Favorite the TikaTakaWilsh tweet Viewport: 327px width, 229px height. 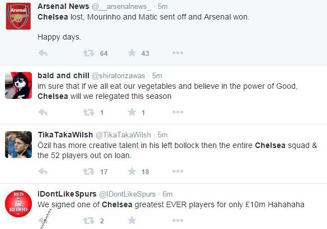click(x=132, y=171)
